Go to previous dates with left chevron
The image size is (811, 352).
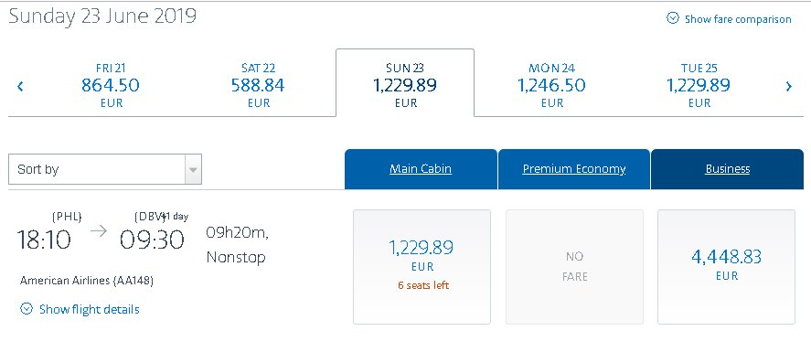[20, 86]
